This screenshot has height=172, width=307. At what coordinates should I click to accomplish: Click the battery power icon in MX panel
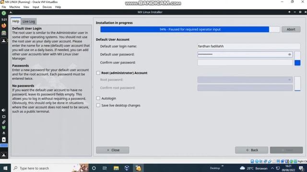[x=4, y=140]
